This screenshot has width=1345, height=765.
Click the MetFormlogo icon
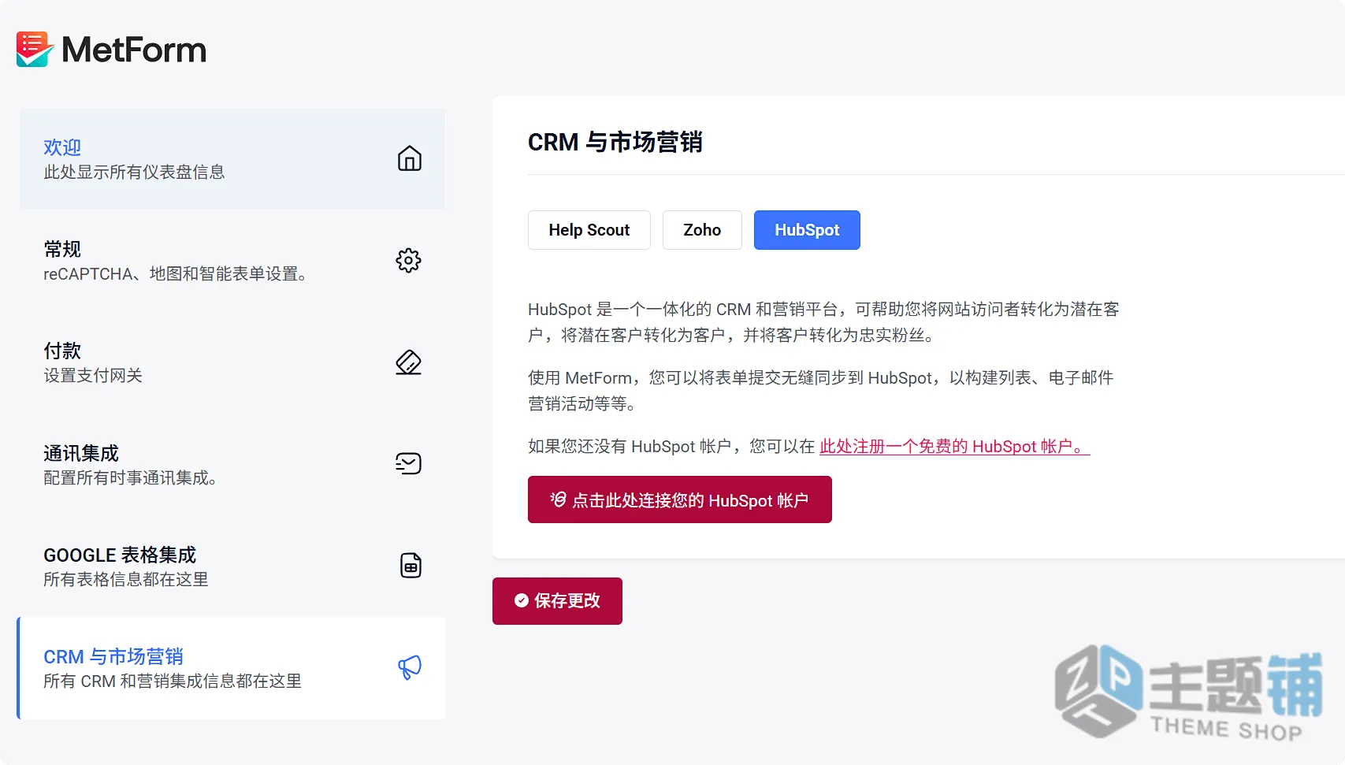(x=35, y=50)
